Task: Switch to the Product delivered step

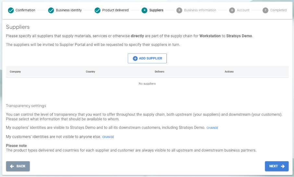Action: (115, 10)
